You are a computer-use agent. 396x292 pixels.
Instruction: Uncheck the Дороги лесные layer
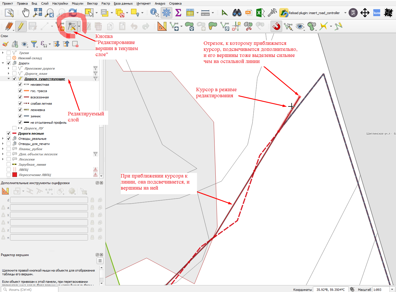tap(9, 133)
